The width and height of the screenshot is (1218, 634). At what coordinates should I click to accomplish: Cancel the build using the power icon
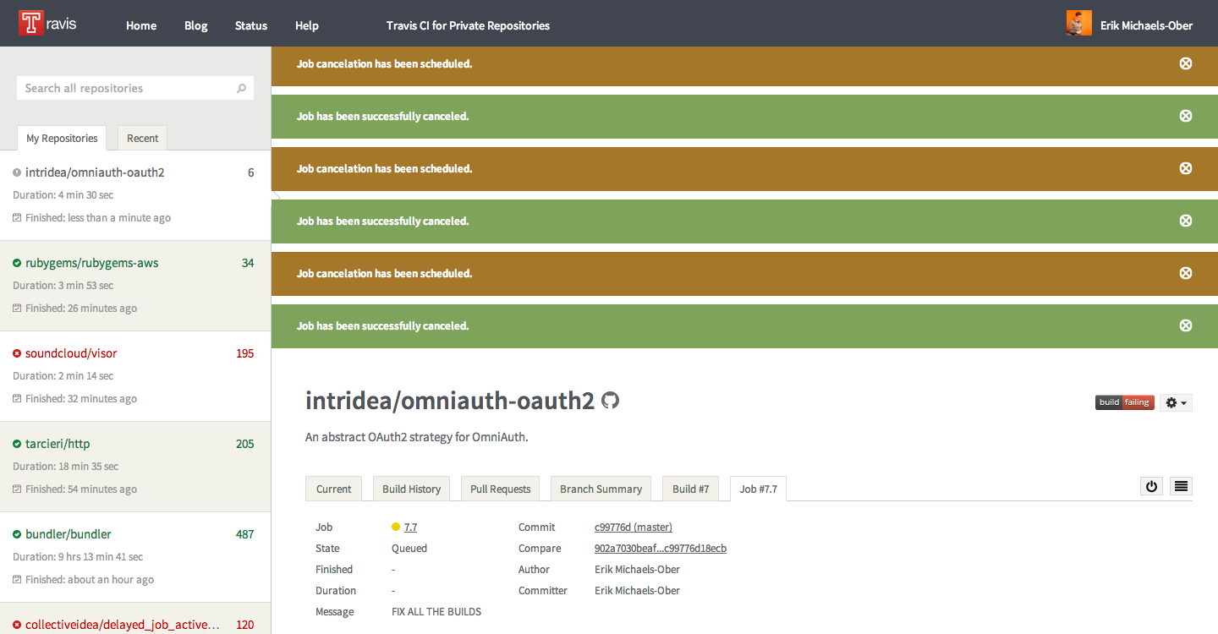(x=1151, y=486)
